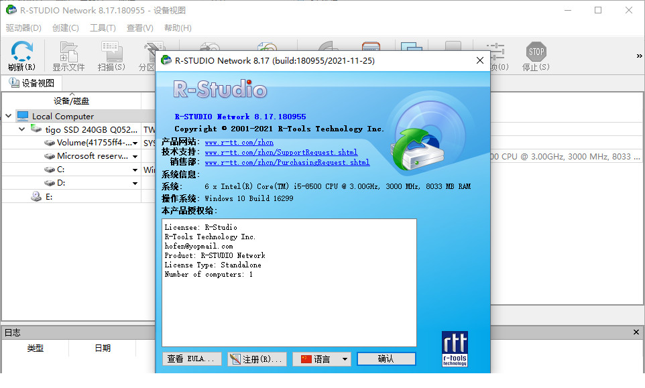Collapse the tigo SSD 240GB node

[x=22, y=129]
